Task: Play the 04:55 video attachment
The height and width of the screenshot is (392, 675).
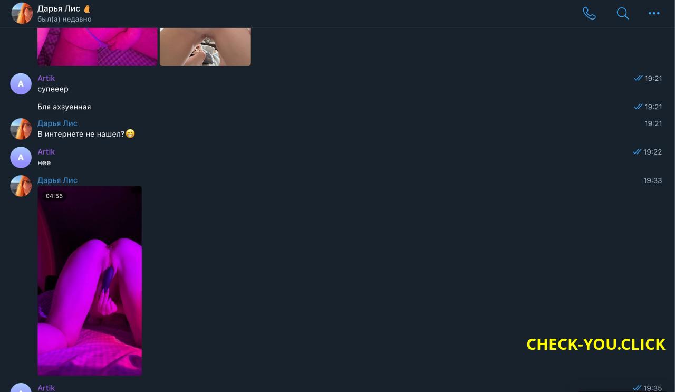Action: (90, 281)
